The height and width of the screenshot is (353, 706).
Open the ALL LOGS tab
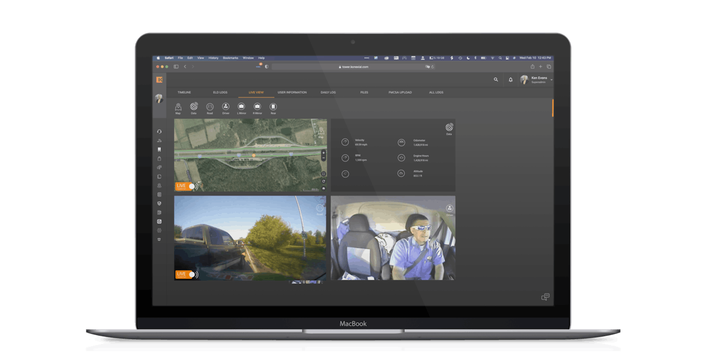[x=436, y=93]
